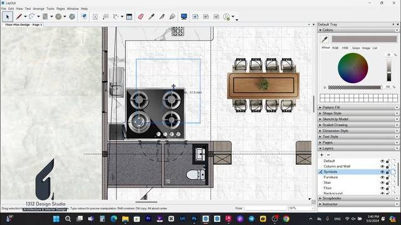Open the Rectangle tool dropdown arrow
The width and height of the screenshot is (401, 225).
coord(51,17)
